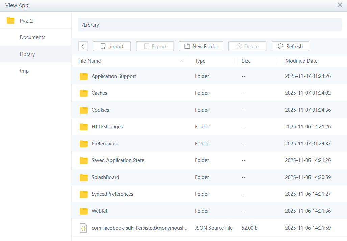Viewport: 347px width, 241px height.
Task: Select the SplashBoard file name
Action: coord(105,177)
